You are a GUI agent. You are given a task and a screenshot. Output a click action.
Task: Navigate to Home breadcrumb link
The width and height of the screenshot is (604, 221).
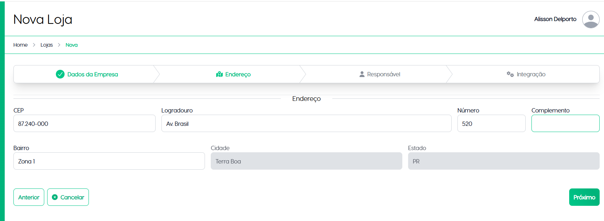click(x=20, y=45)
